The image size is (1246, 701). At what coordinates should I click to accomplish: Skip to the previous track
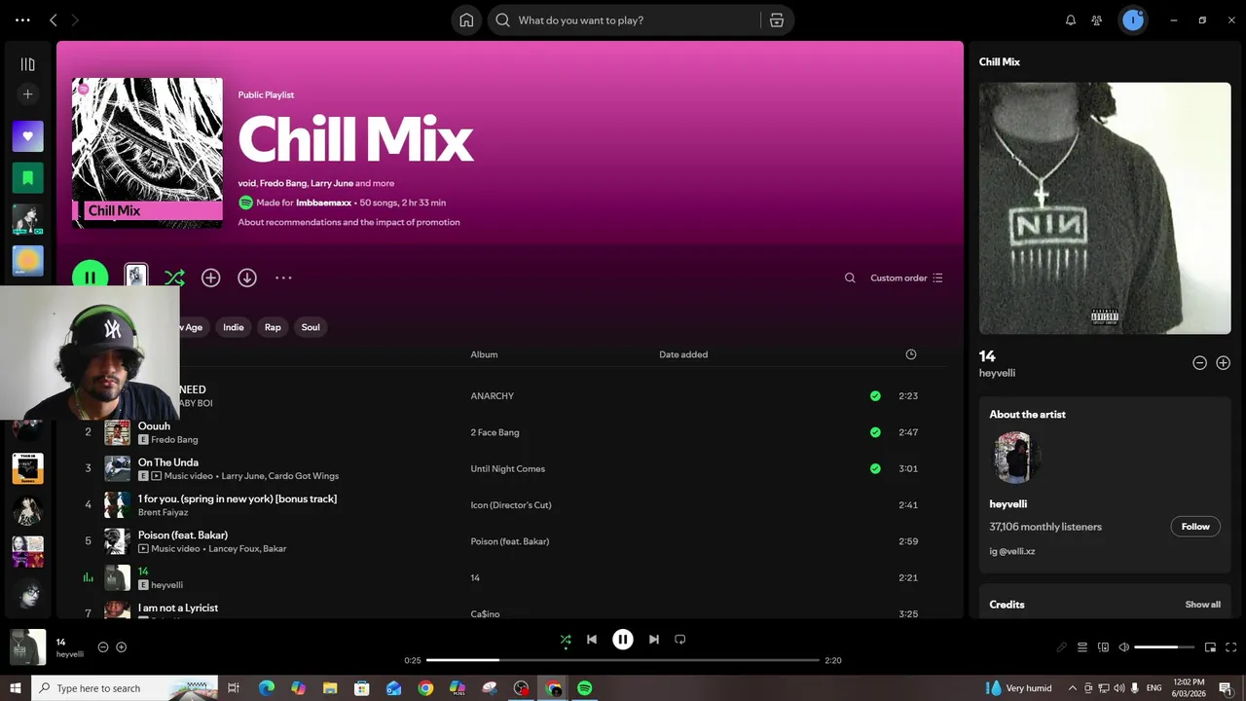click(592, 640)
